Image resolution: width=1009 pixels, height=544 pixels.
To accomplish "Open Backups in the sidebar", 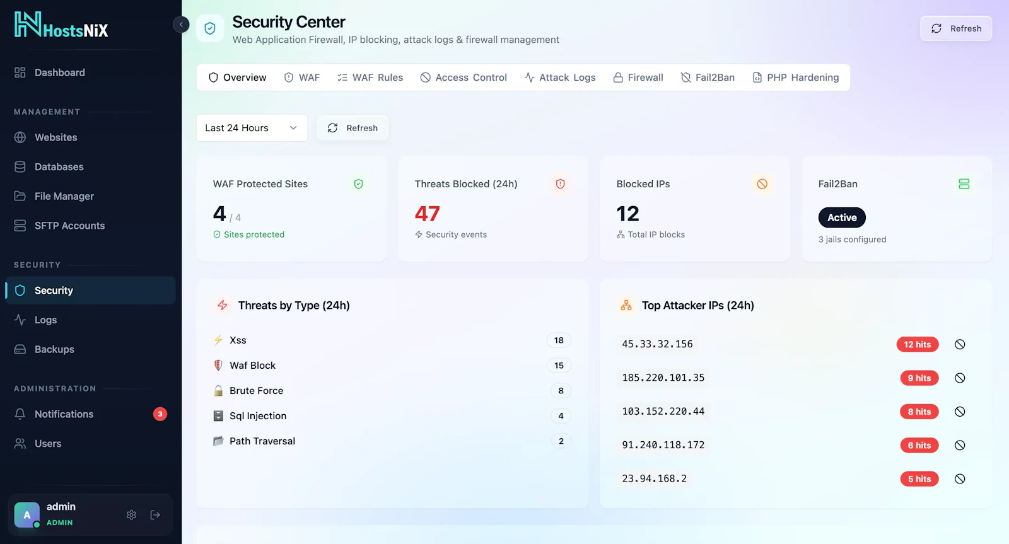I will [90, 349].
